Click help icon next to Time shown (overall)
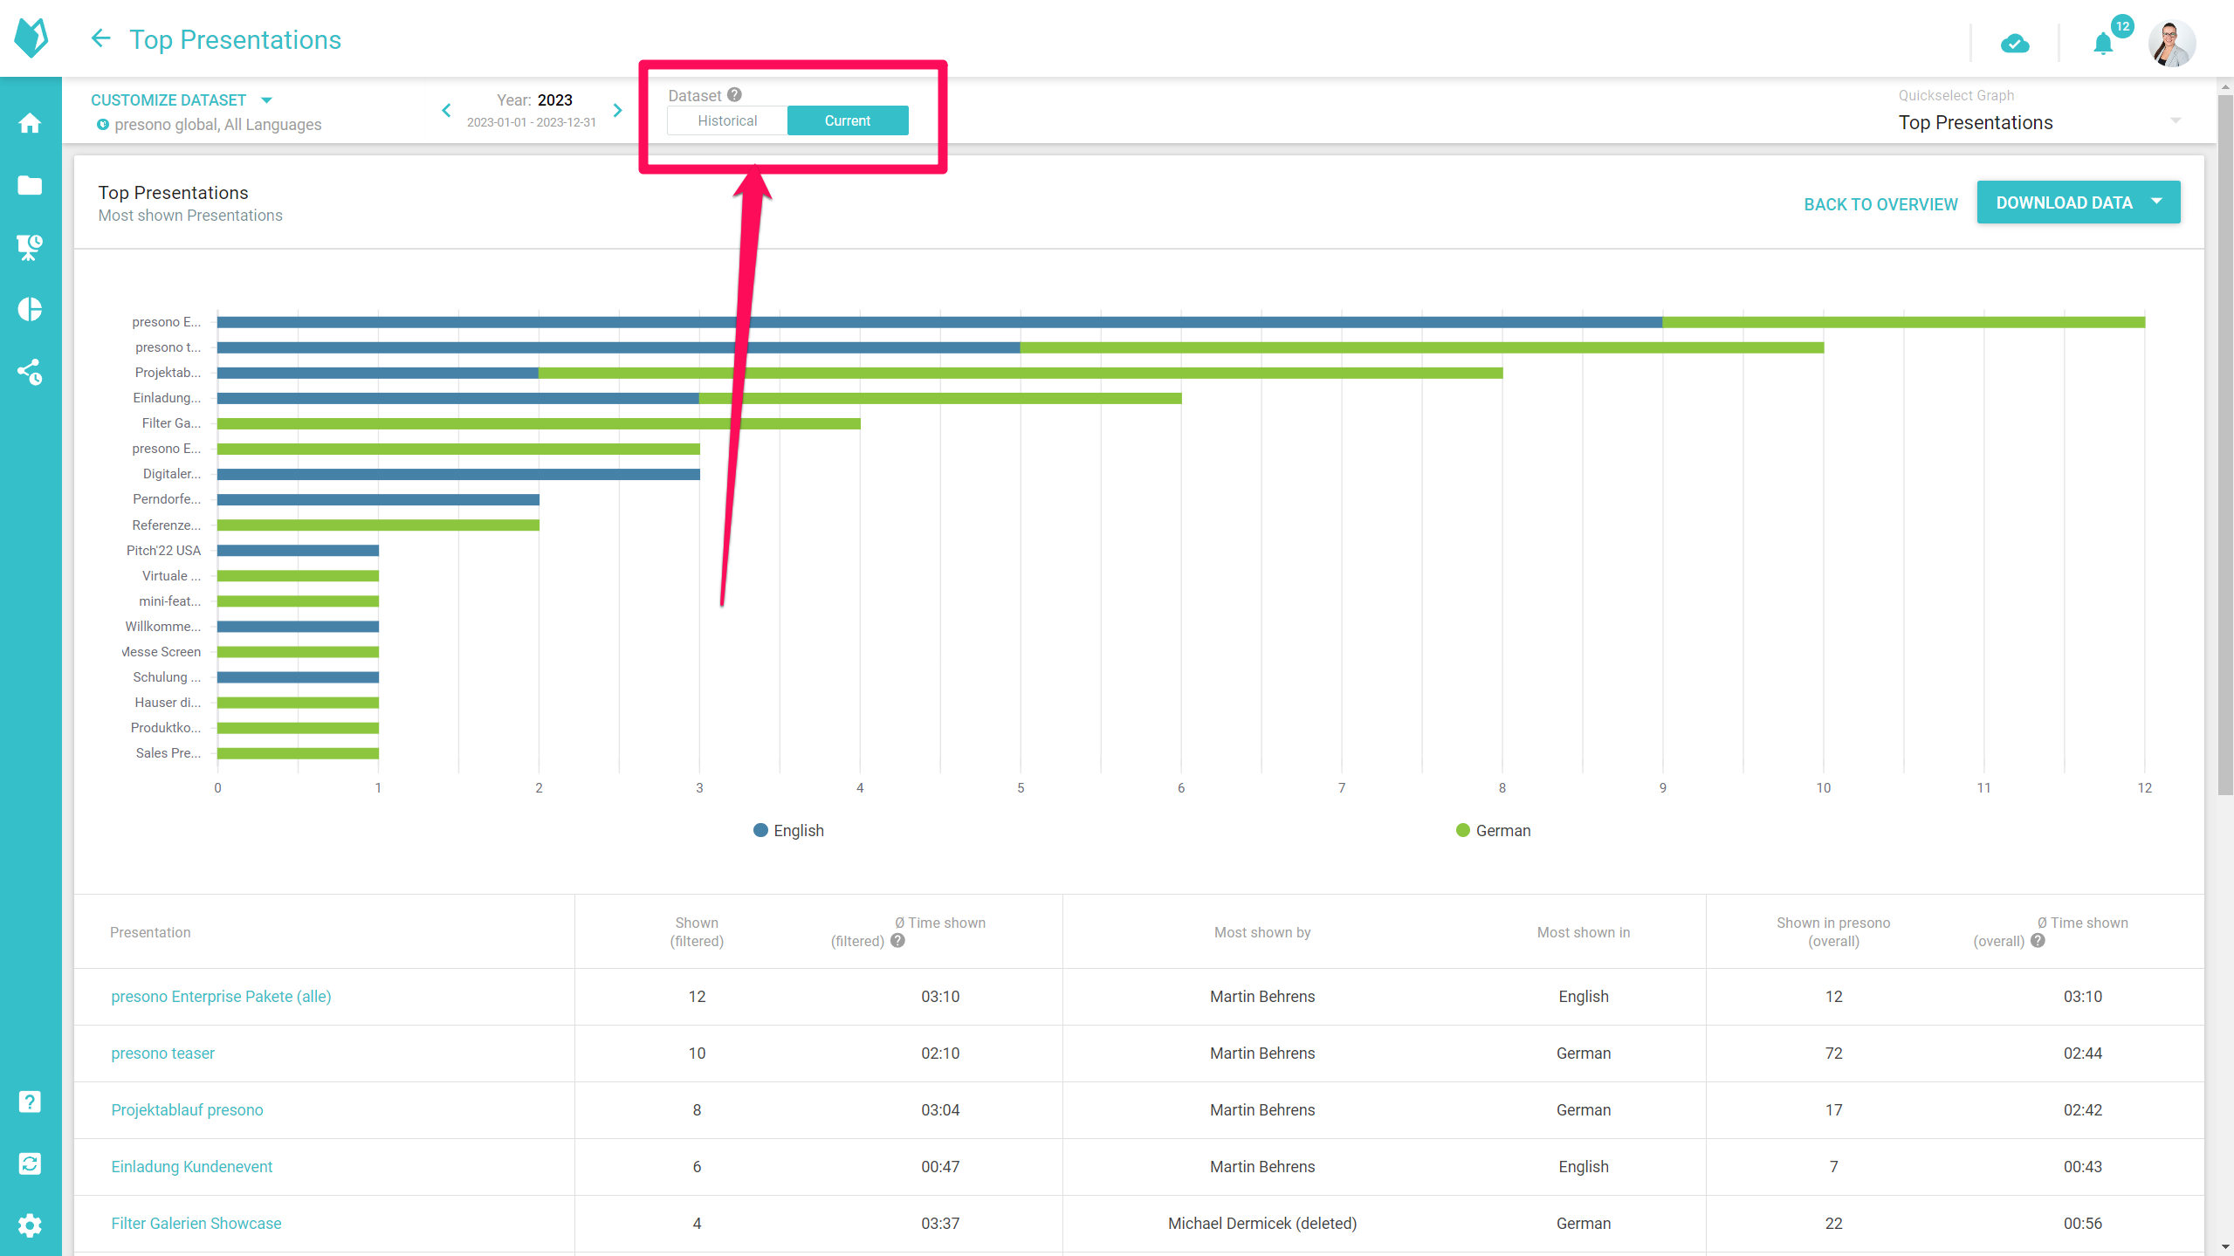2234x1256 pixels. pos(2038,941)
